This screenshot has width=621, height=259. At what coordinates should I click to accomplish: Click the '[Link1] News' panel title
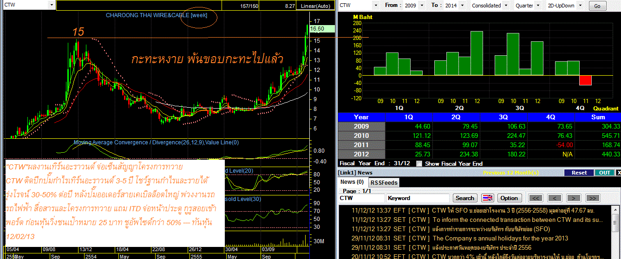pyautogui.click(x=356, y=173)
